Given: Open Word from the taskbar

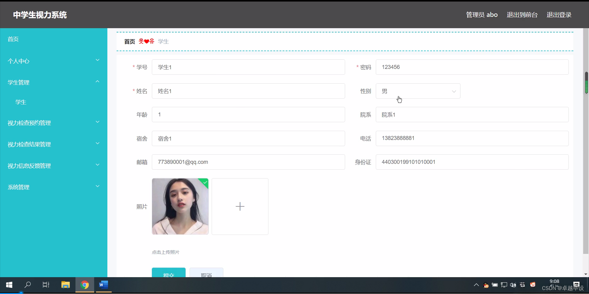Looking at the screenshot, I should pos(103,285).
